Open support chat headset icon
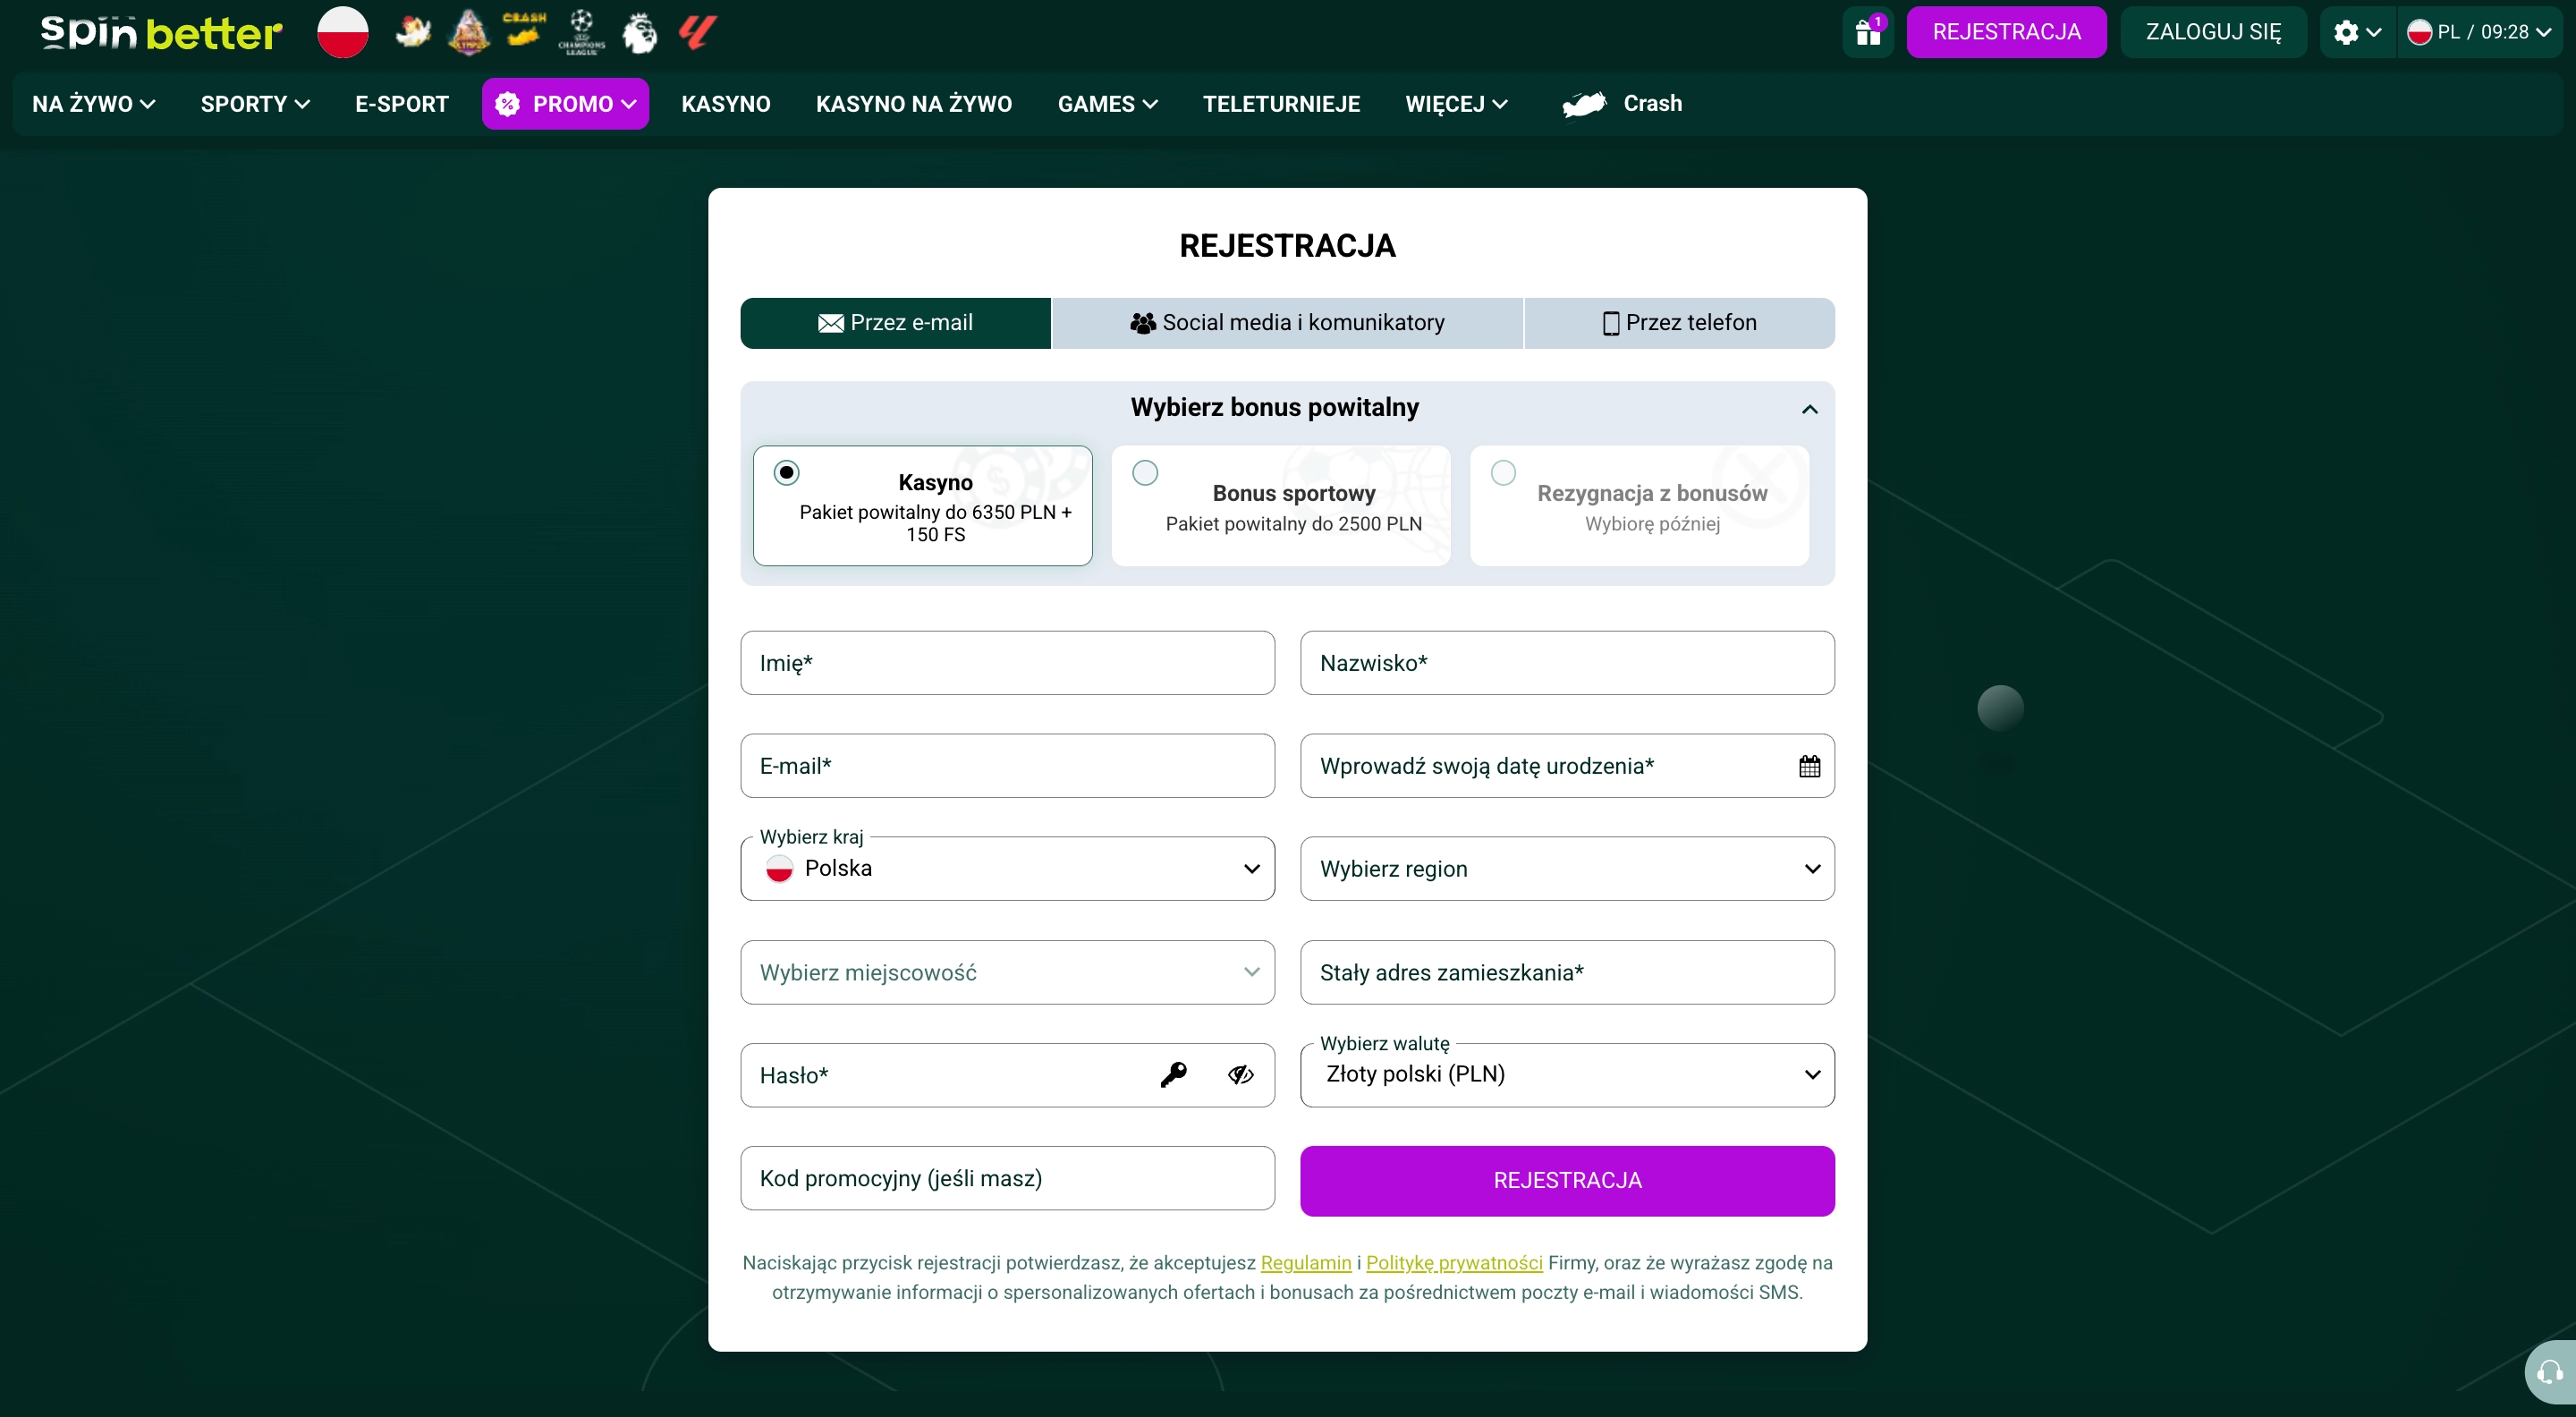2576x1417 pixels. (2549, 1372)
